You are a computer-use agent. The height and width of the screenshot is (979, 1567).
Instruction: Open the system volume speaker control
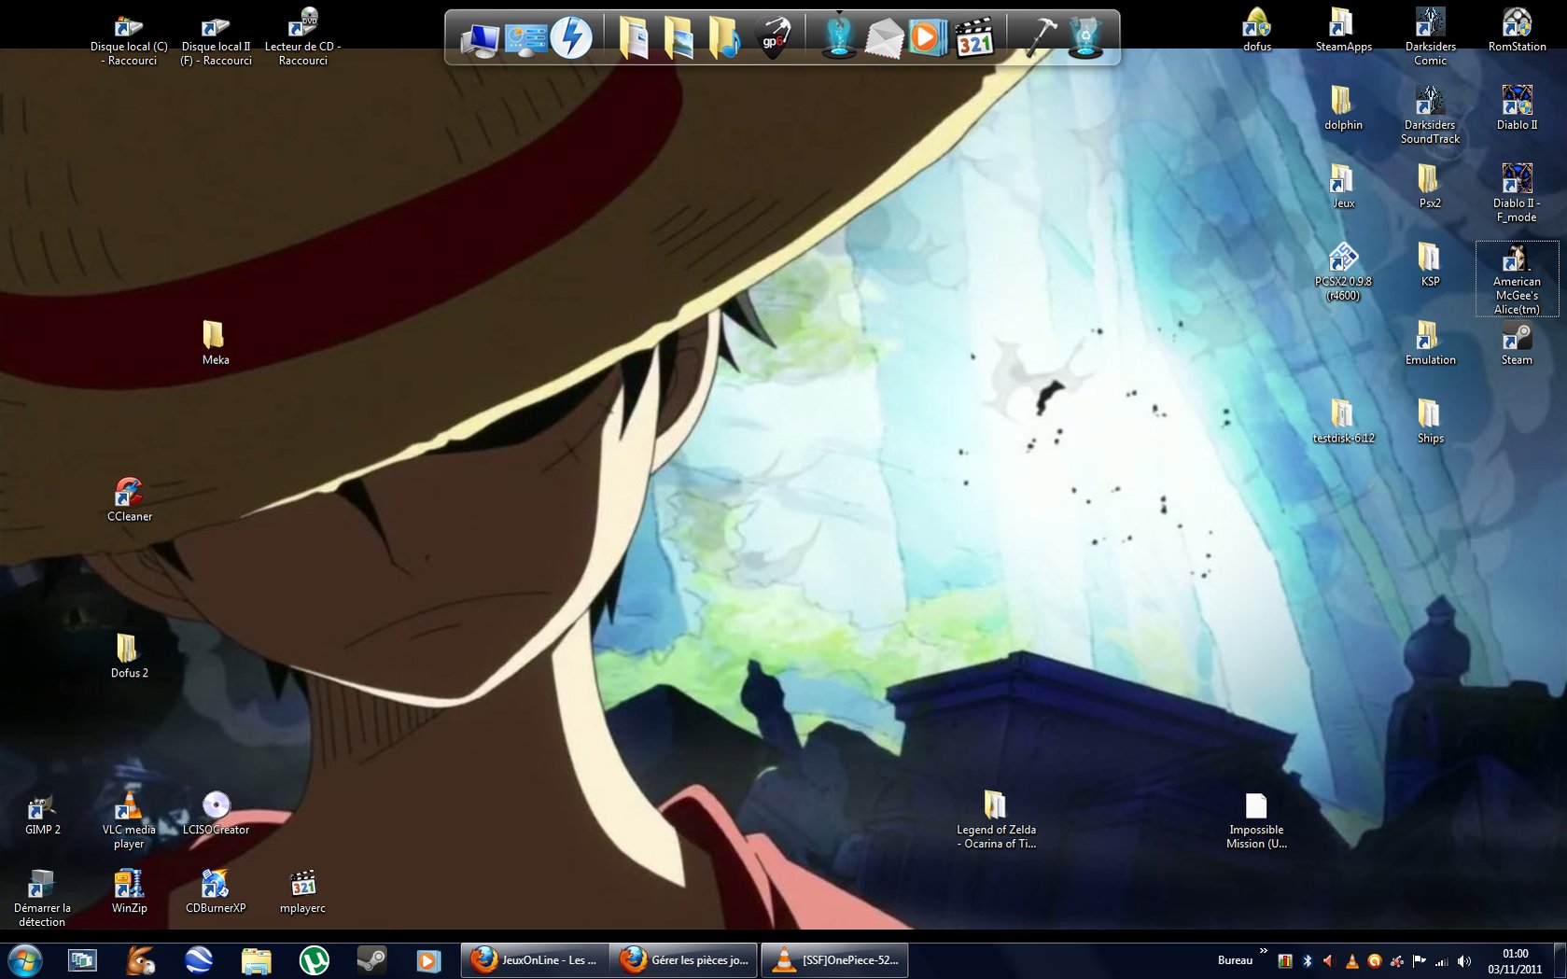1464,961
